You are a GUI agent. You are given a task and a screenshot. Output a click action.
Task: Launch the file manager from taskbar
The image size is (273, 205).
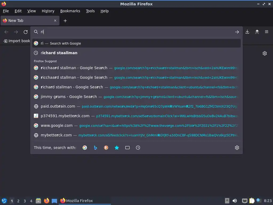pyautogui.click(x=38, y=201)
